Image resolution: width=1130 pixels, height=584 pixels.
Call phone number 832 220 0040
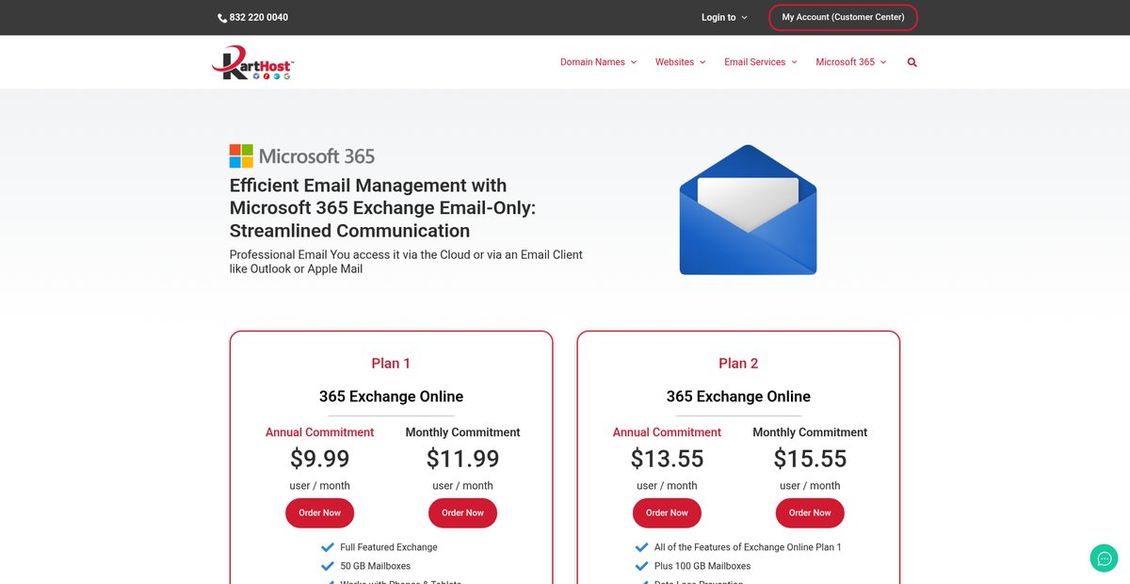pos(259,18)
